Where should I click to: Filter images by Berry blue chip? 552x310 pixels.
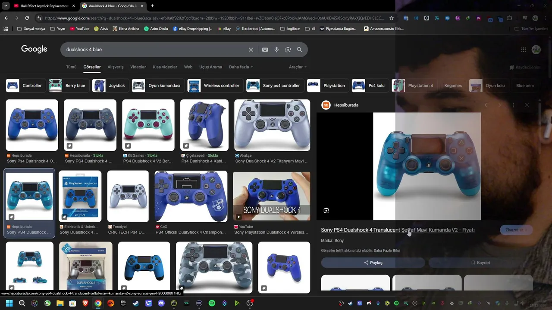click(x=68, y=86)
